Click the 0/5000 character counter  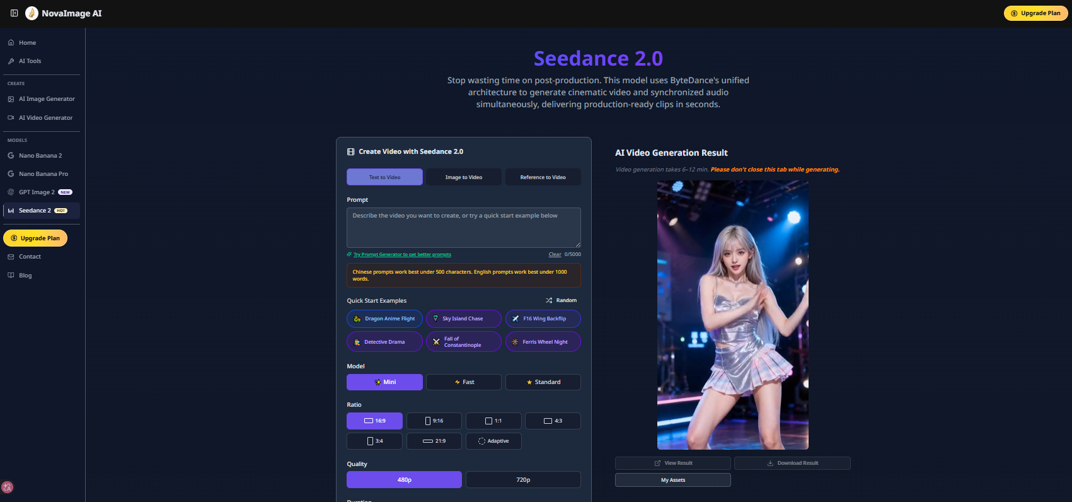(573, 255)
